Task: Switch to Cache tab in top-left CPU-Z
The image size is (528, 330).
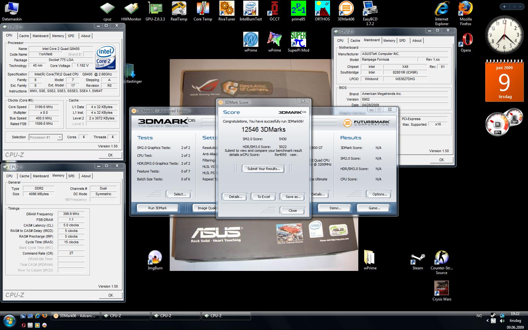Action: (24, 36)
